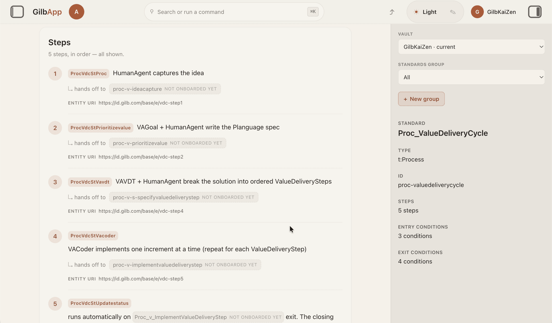The image size is (552, 323).
Task: Click the entity URI ending vdc-step5
Action: click(x=141, y=279)
